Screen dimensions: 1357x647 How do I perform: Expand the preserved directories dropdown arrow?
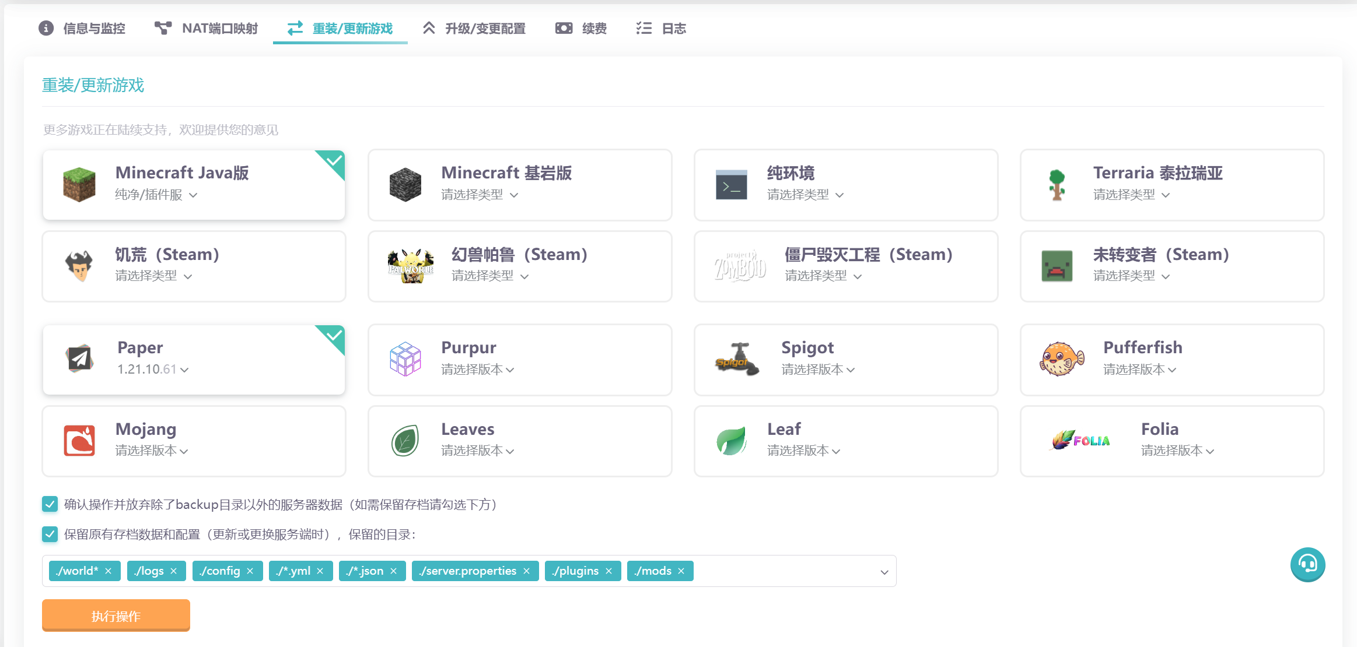884,572
